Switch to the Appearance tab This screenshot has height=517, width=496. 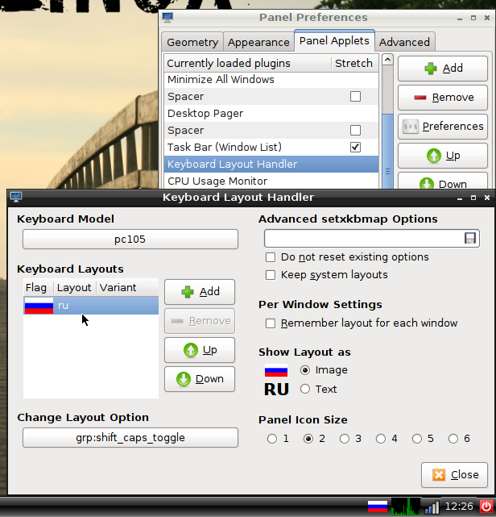(258, 42)
